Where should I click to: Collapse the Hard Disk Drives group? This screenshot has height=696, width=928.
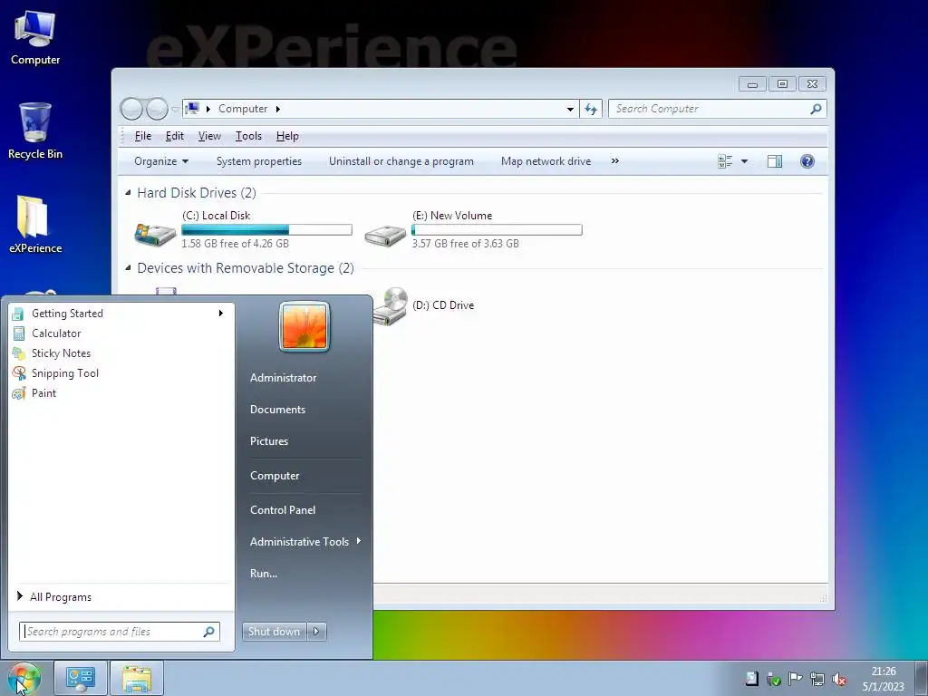tap(128, 192)
